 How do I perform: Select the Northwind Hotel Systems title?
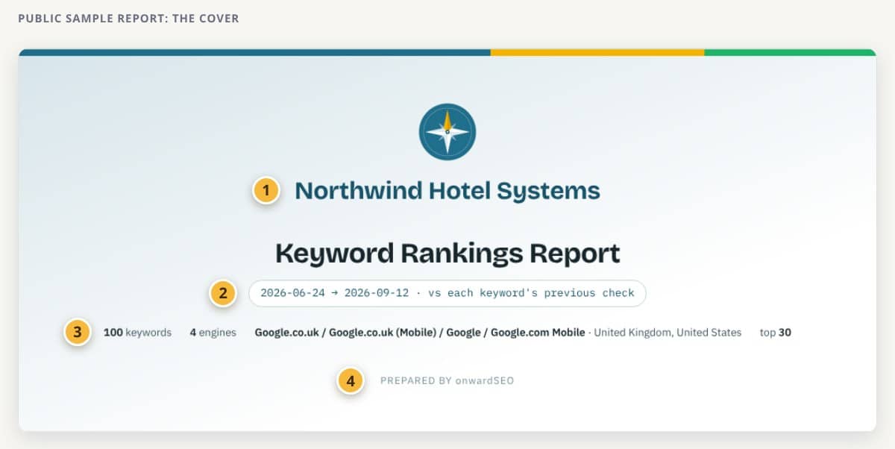coord(447,191)
